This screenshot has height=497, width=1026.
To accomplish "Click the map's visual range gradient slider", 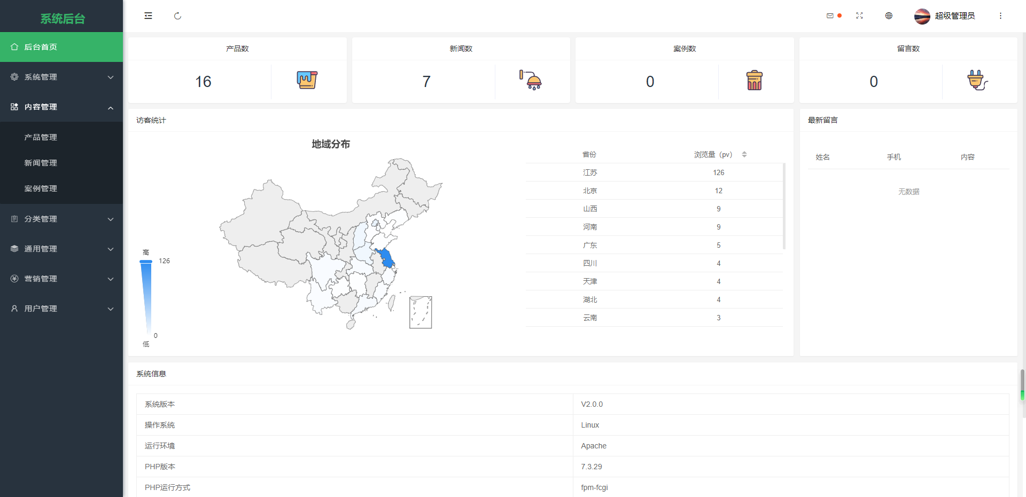I will 146,297.
